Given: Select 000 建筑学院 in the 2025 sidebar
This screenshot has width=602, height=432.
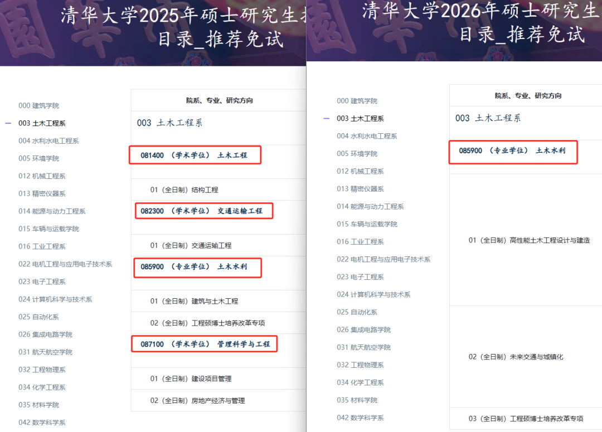Looking at the screenshot, I should pyautogui.click(x=39, y=105).
